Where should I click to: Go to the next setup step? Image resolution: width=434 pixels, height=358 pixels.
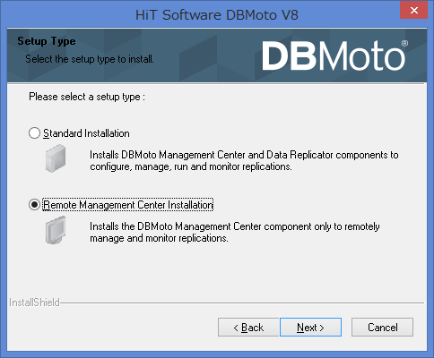(x=310, y=328)
